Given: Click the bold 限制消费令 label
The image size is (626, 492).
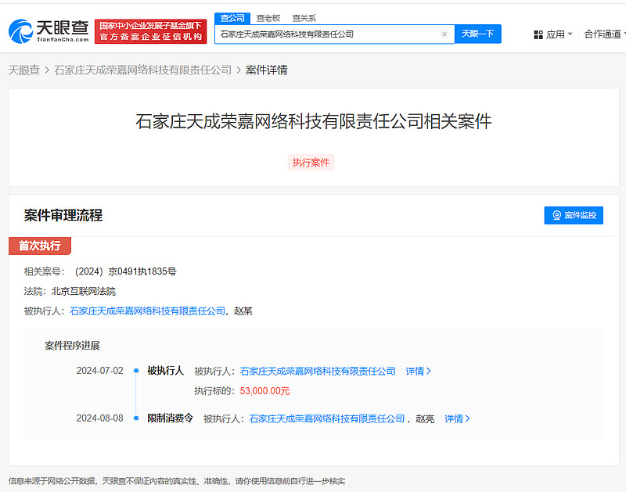Looking at the screenshot, I should click(x=170, y=418).
